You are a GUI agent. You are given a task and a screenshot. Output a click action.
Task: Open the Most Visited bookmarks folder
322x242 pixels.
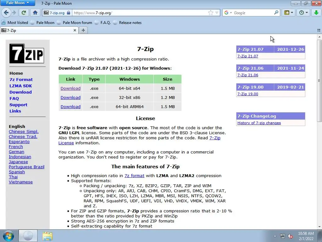click(x=15, y=23)
